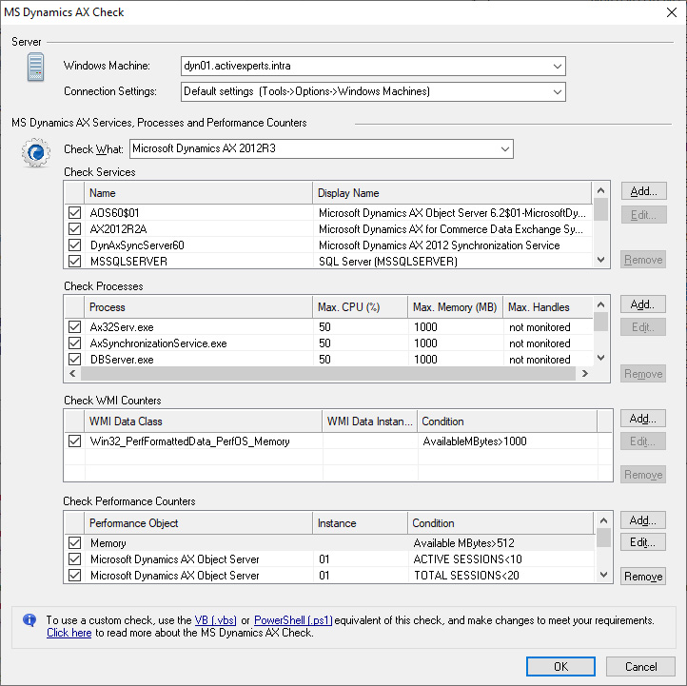This screenshot has width=687, height=686.
Task: Click the Cancel button
Action: tap(640, 666)
